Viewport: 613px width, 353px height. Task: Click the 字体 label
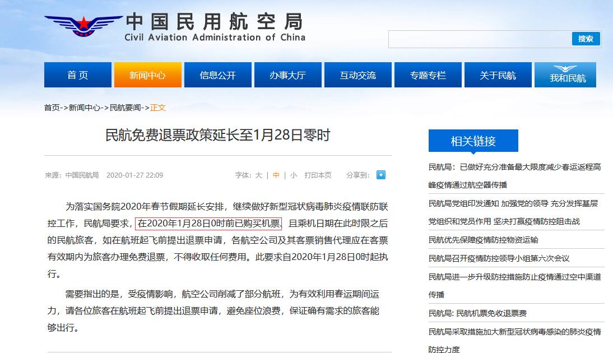click(243, 175)
